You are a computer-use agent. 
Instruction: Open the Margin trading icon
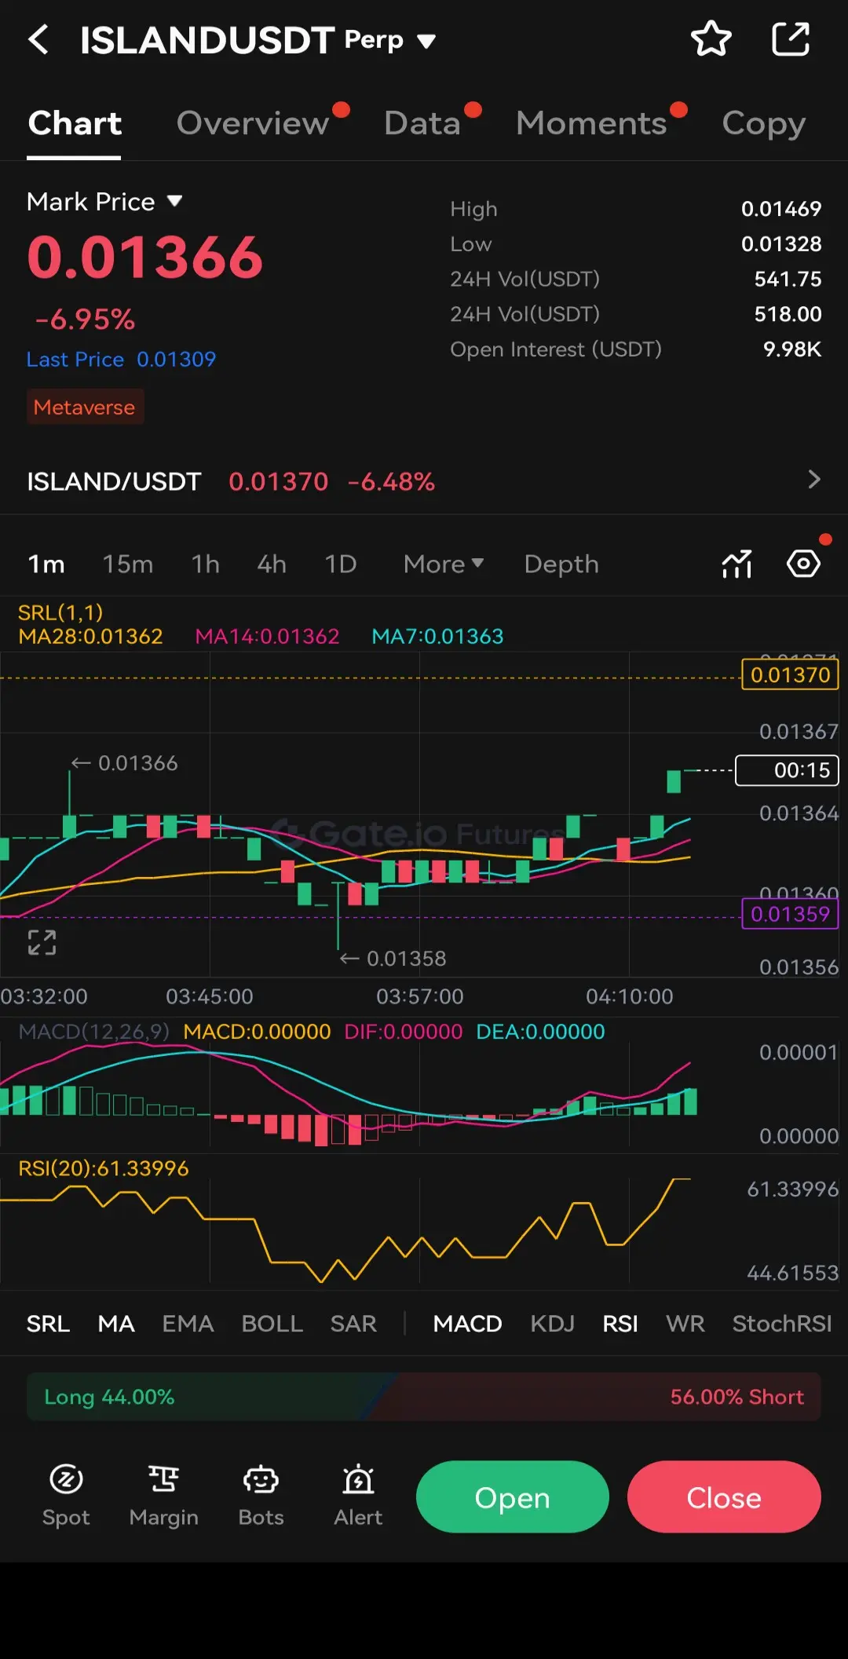[x=163, y=1496]
